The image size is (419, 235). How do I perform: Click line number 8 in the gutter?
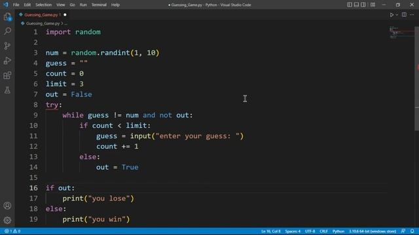(35, 104)
